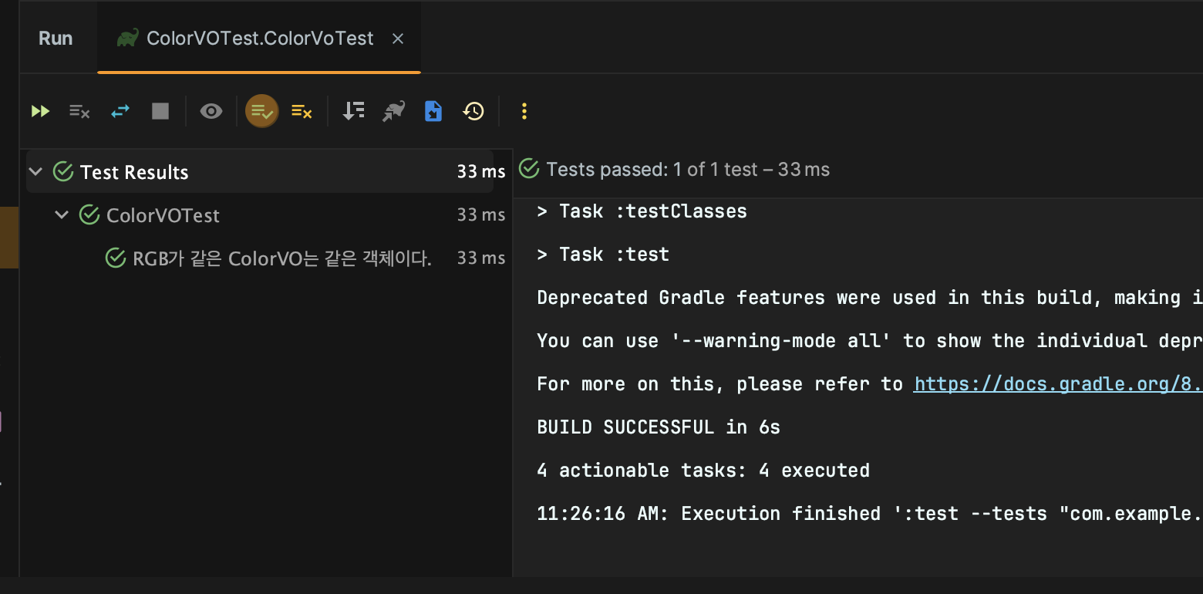Click the 33 ms duration of ColorVOTest
This screenshot has height=594, width=1203.
pyautogui.click(x=481, y=215)
